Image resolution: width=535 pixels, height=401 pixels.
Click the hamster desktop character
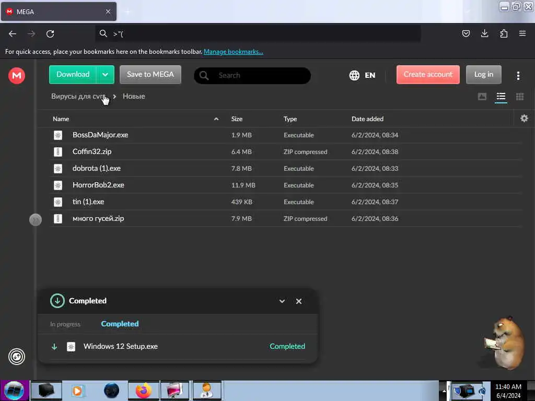click(x=504, y=343)
